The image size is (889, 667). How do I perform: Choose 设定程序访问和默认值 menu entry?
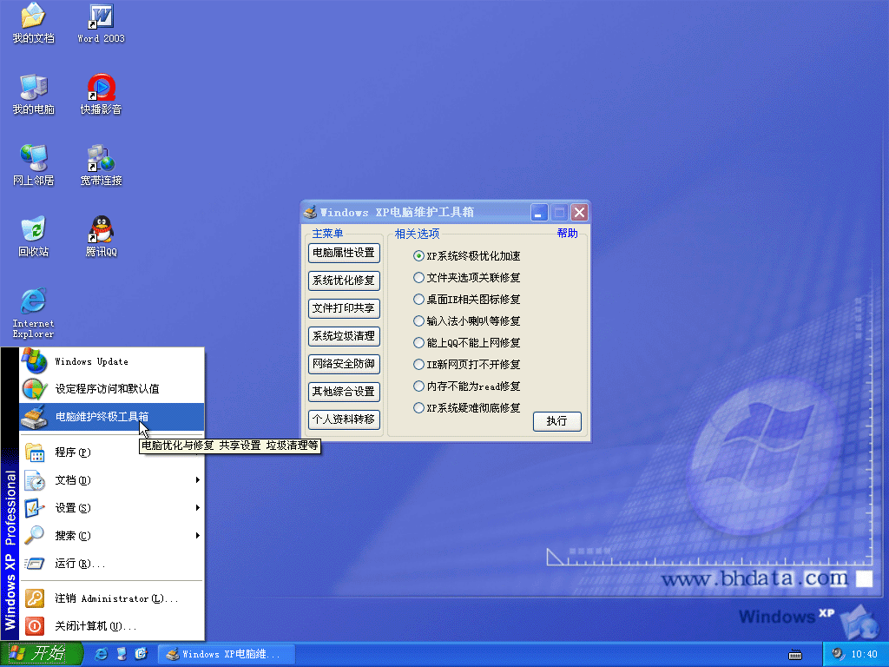pos(112,388)
